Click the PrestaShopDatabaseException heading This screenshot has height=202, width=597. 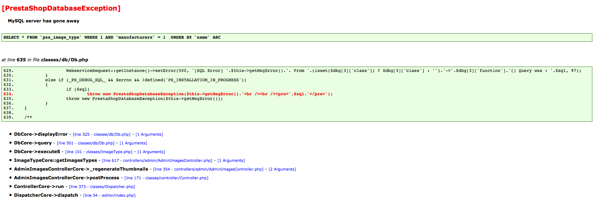point(61,8)
